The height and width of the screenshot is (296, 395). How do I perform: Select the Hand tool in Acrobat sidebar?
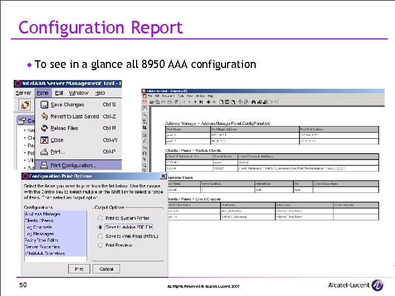[145, 109]
